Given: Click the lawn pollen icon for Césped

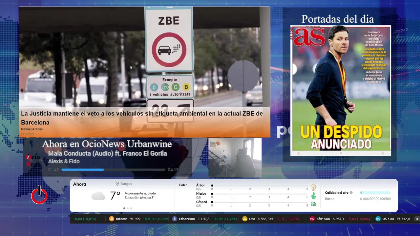Looking at the screenshot, I should pos(313,204).
